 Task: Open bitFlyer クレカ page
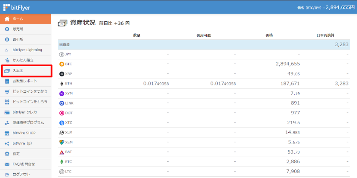[26, 112]
